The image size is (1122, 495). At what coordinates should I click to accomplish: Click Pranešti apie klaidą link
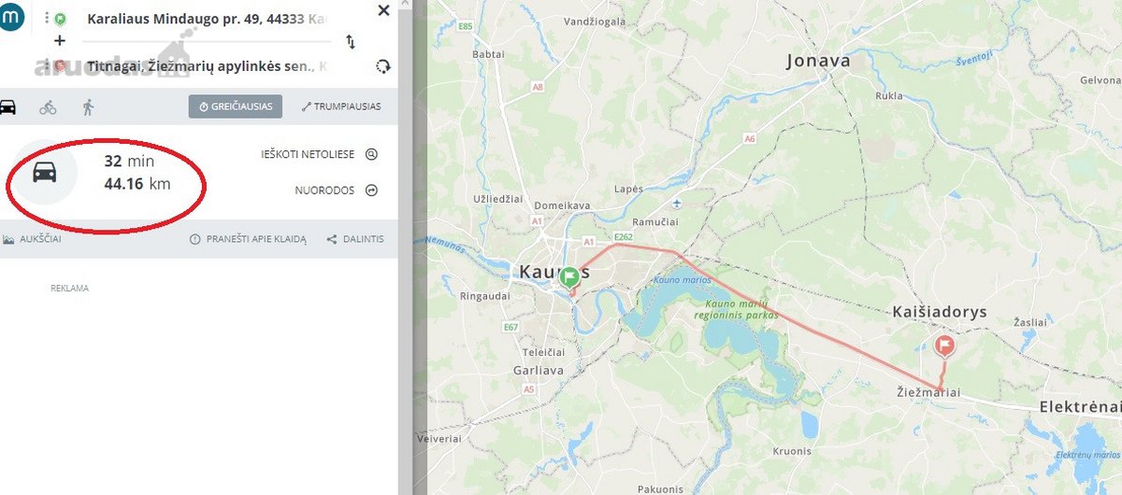click(248, 239)
